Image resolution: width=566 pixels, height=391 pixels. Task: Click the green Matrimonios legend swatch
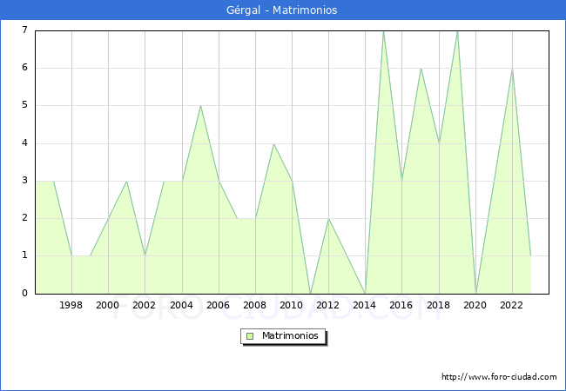point(250,336)
